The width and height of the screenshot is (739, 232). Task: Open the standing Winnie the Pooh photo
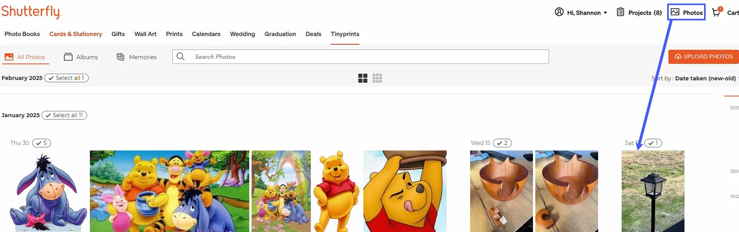tap(337, 191)
